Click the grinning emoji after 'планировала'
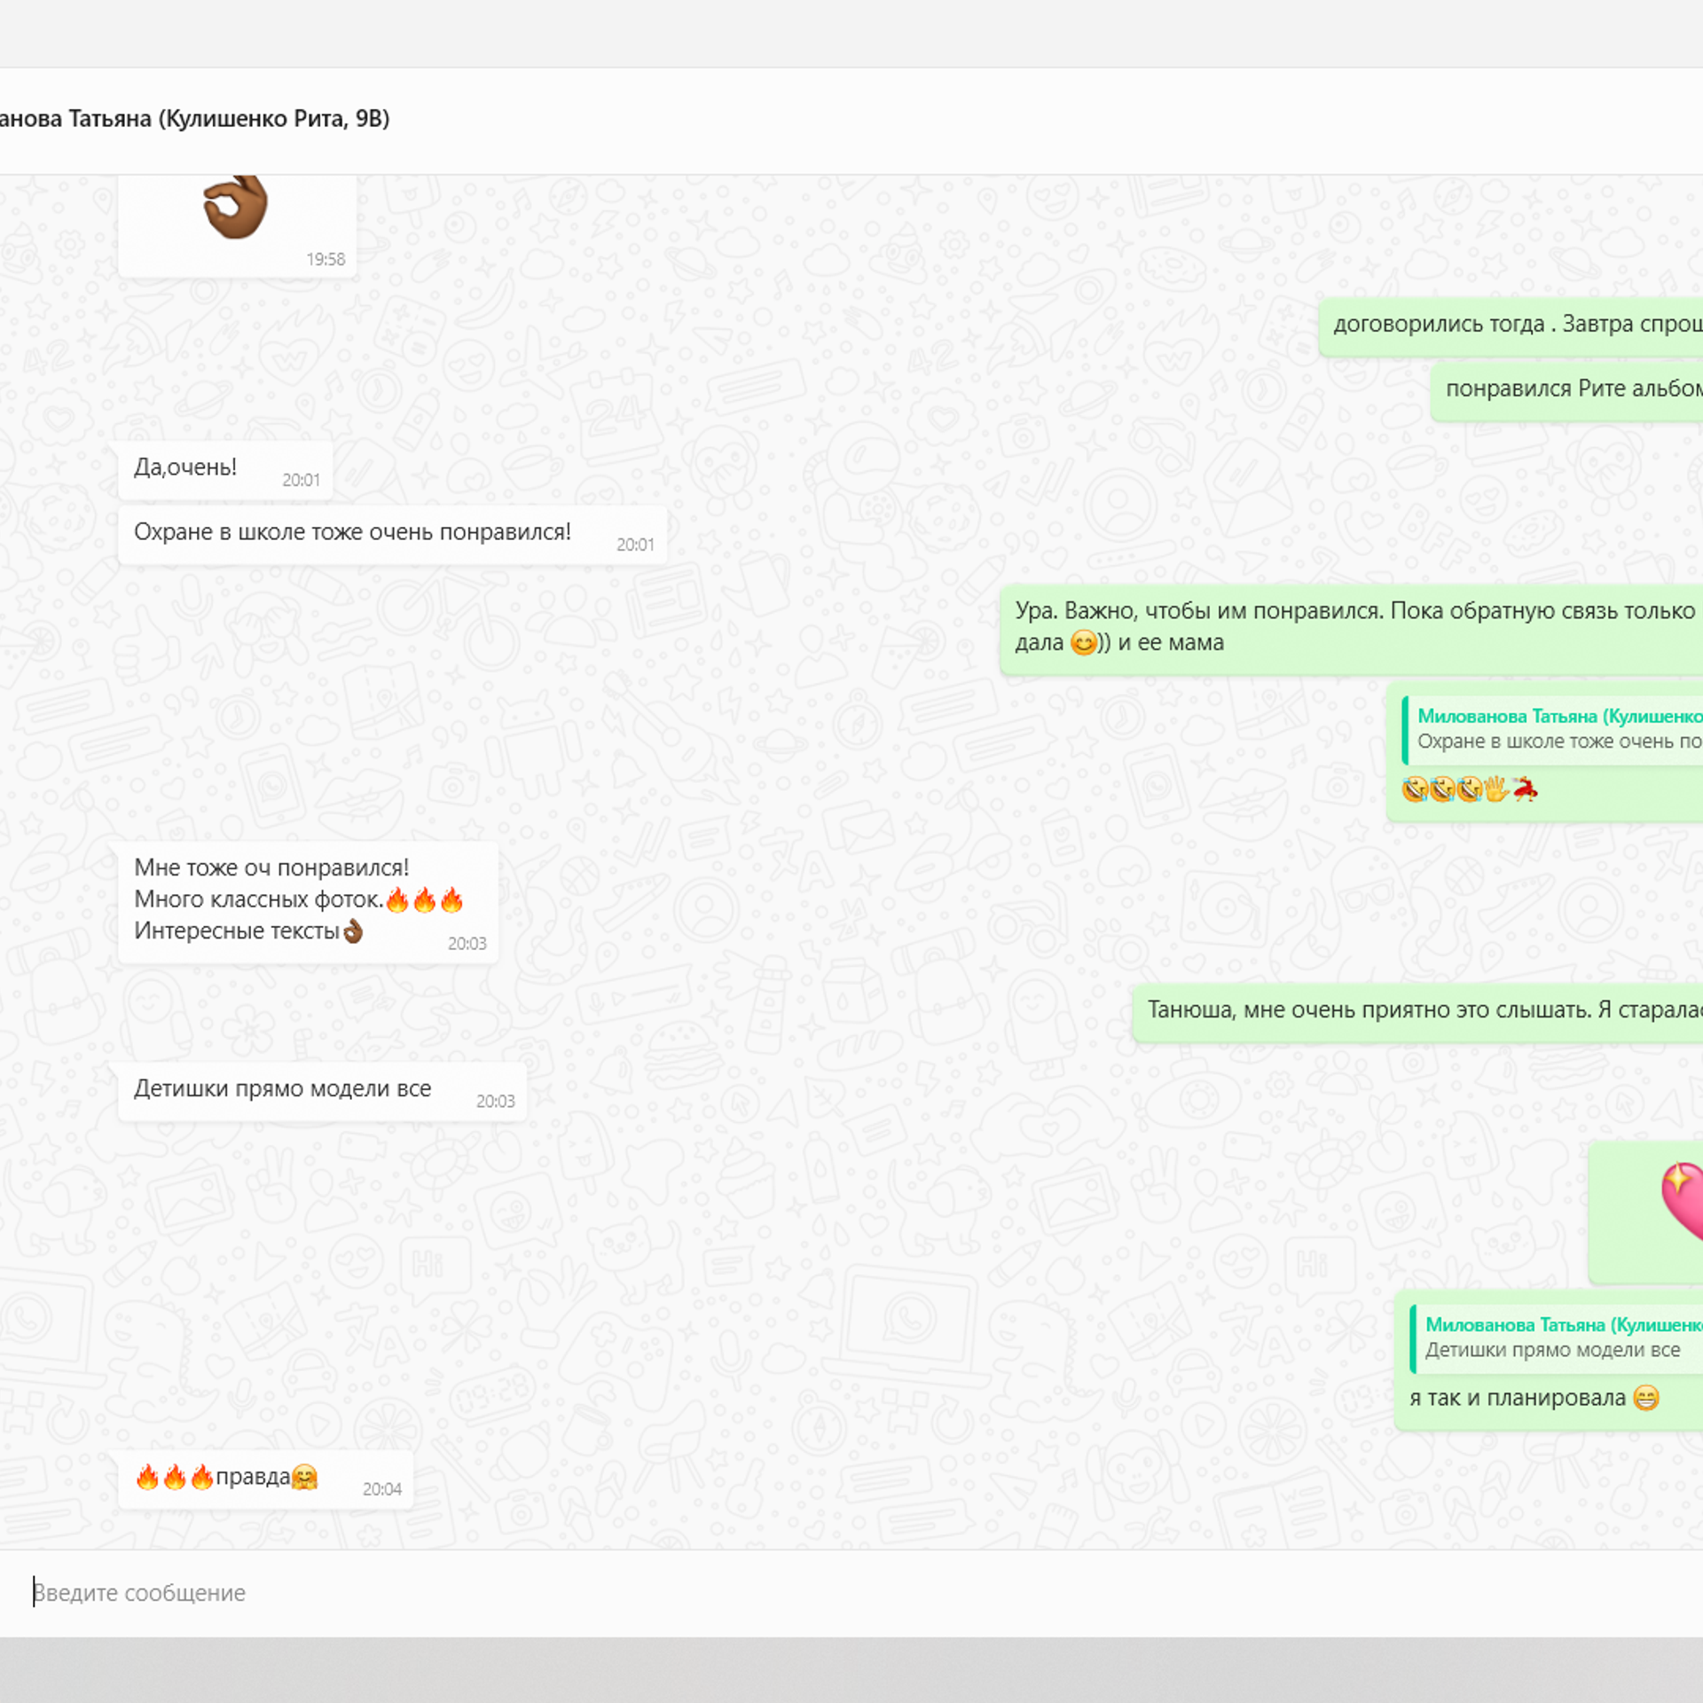This screenshot has height=1703, width=1703. 1645,1399
